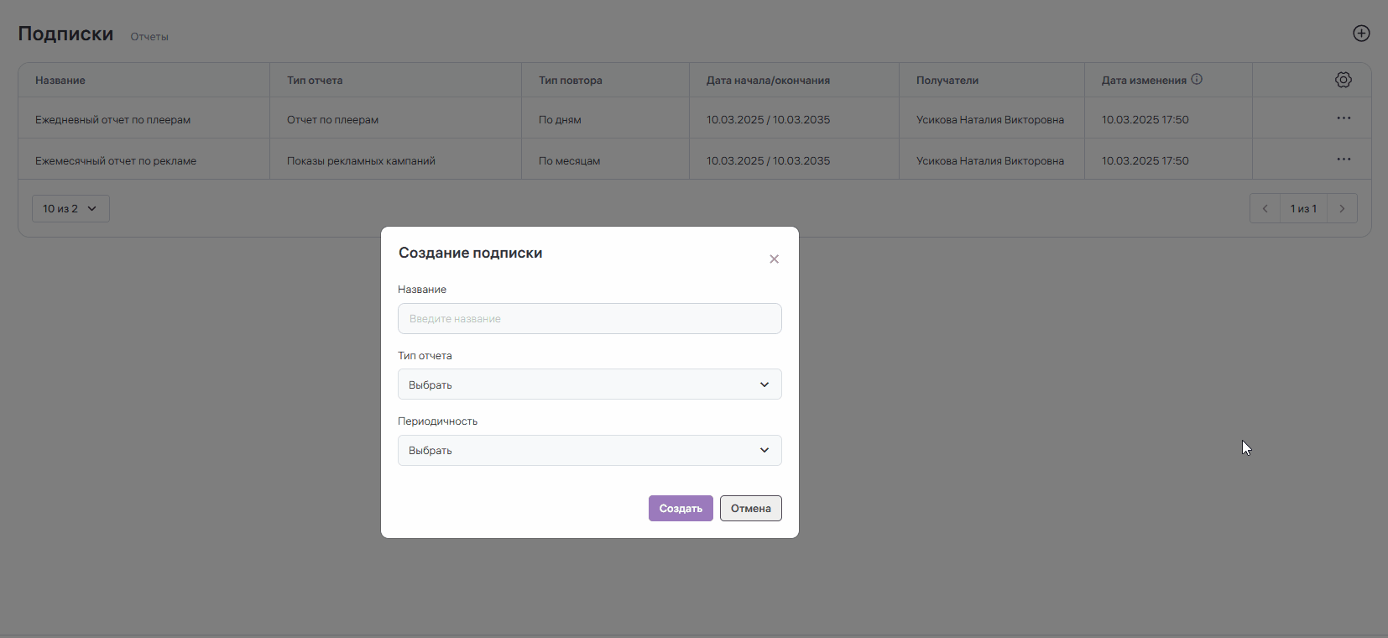Click the Введите название input field

coord(589,319)
